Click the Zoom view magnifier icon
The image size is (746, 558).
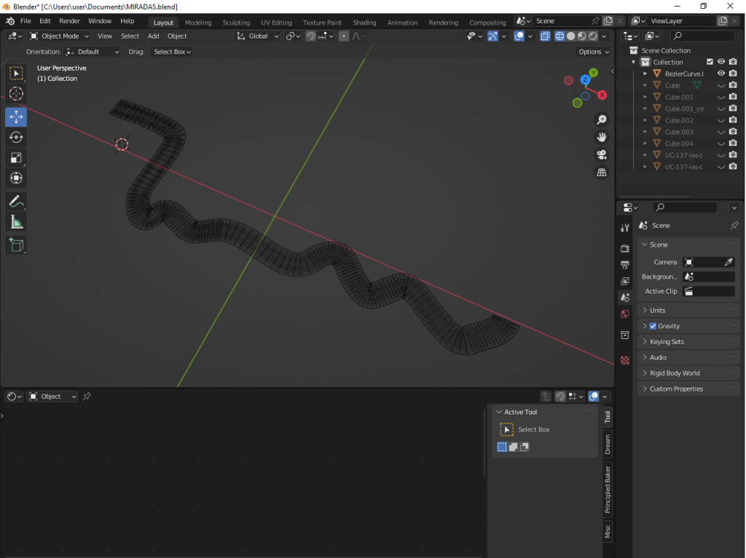(602, 119)
